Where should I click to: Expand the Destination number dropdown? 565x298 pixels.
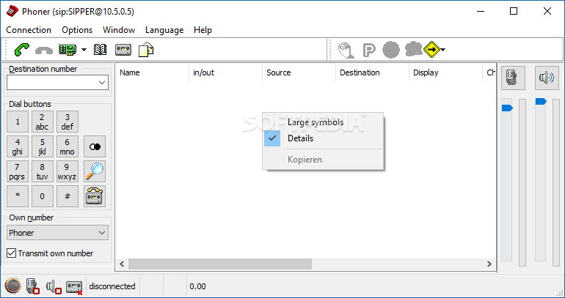tap(102, 83)
